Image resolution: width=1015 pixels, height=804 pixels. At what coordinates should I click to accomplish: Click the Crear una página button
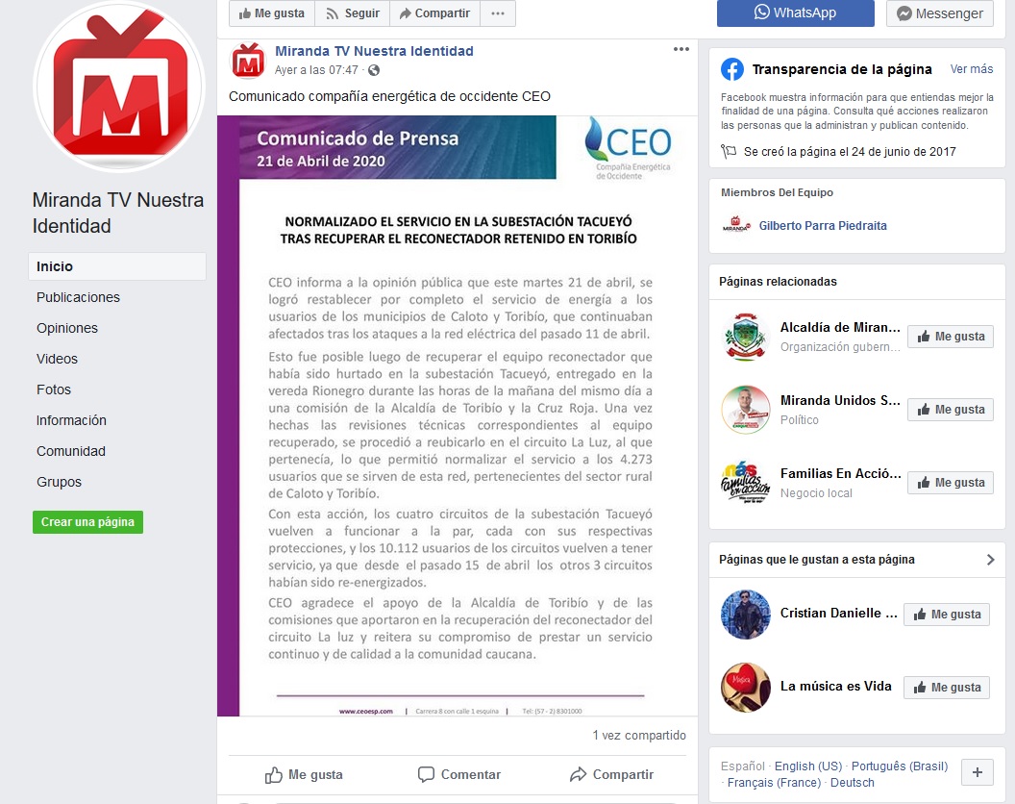(88, 522)
